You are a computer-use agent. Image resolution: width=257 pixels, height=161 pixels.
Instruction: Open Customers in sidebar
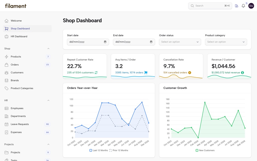click(27, 73)
